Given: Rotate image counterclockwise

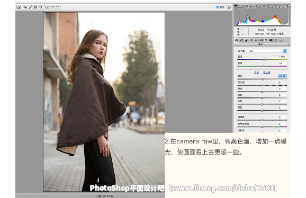Looking at the screenshot, I should 52,7.
